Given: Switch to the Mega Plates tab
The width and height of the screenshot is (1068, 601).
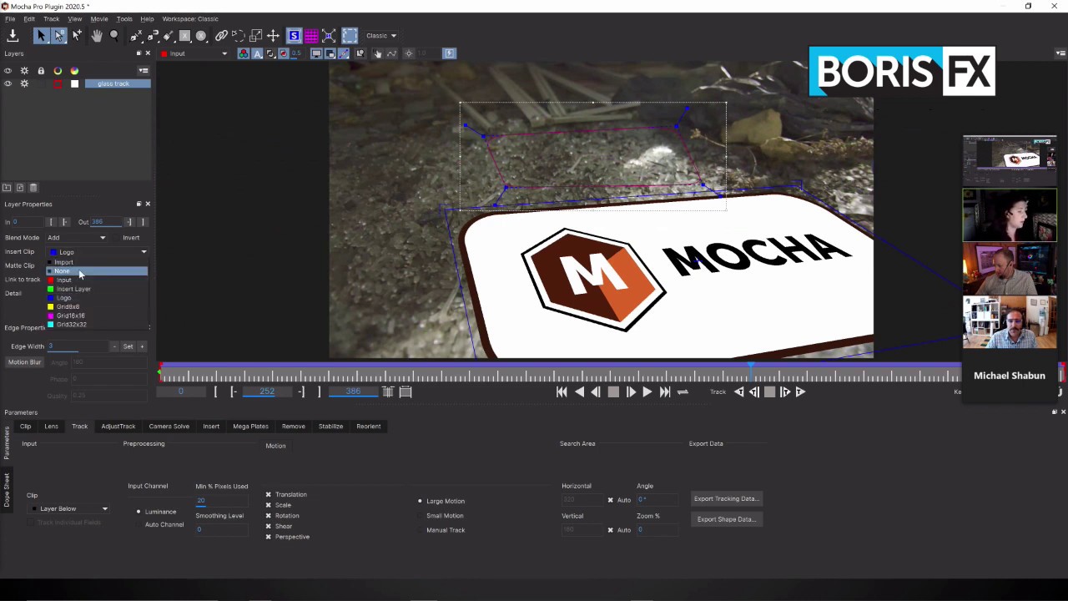Looking at the screenshot, I should [x=250, y=427].
